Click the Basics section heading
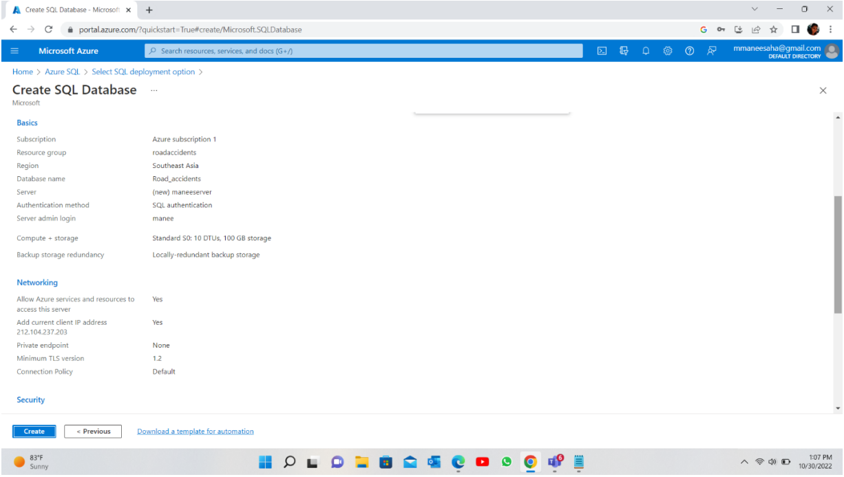844x477 pixels. 28,123
